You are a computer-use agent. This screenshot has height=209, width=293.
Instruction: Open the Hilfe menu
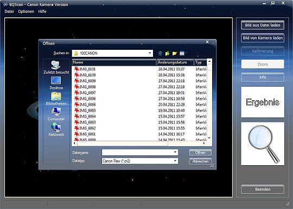pyautogui.click(x=42, y=11)
